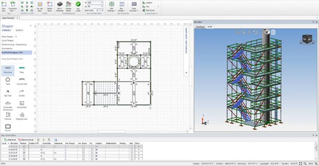Collapse the Shapes panel with its arrow

[x=31, y=26]
